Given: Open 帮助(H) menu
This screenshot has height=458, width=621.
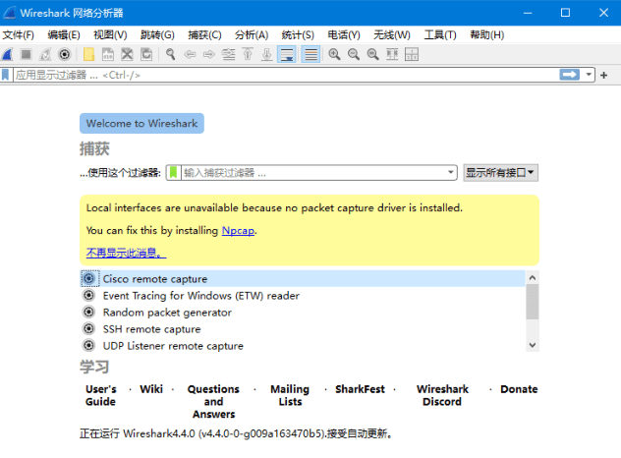Looking at the screenshot, I should pyautogui.click(x=486, y=34).
